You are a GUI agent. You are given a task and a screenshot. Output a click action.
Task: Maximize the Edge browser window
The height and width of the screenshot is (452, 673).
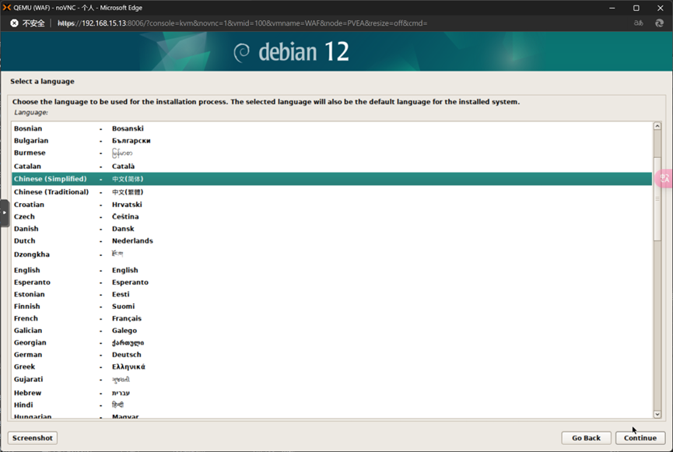pyautogui.click(x=636, y=8)
